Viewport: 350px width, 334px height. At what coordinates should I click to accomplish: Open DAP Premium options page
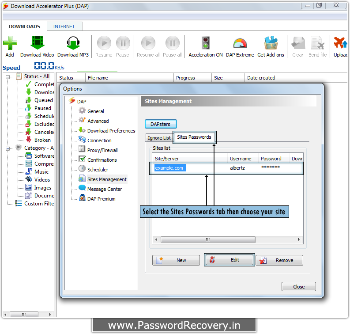point(98,199)
